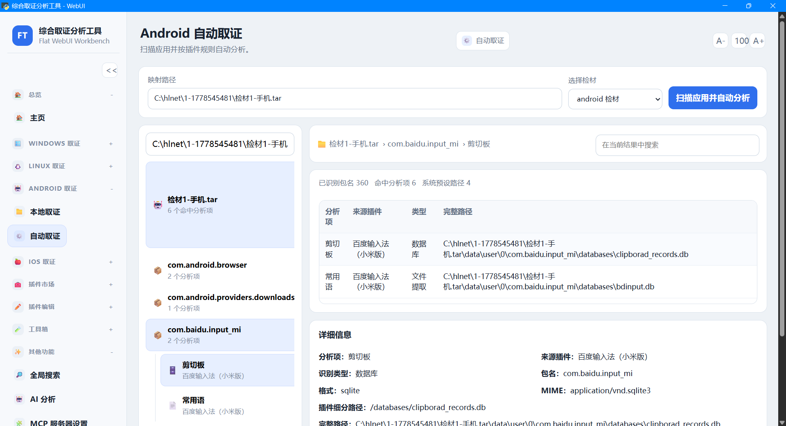The image size is (786, 426).
Task: Click the 工具箱 icon
Action: [18, 329]
